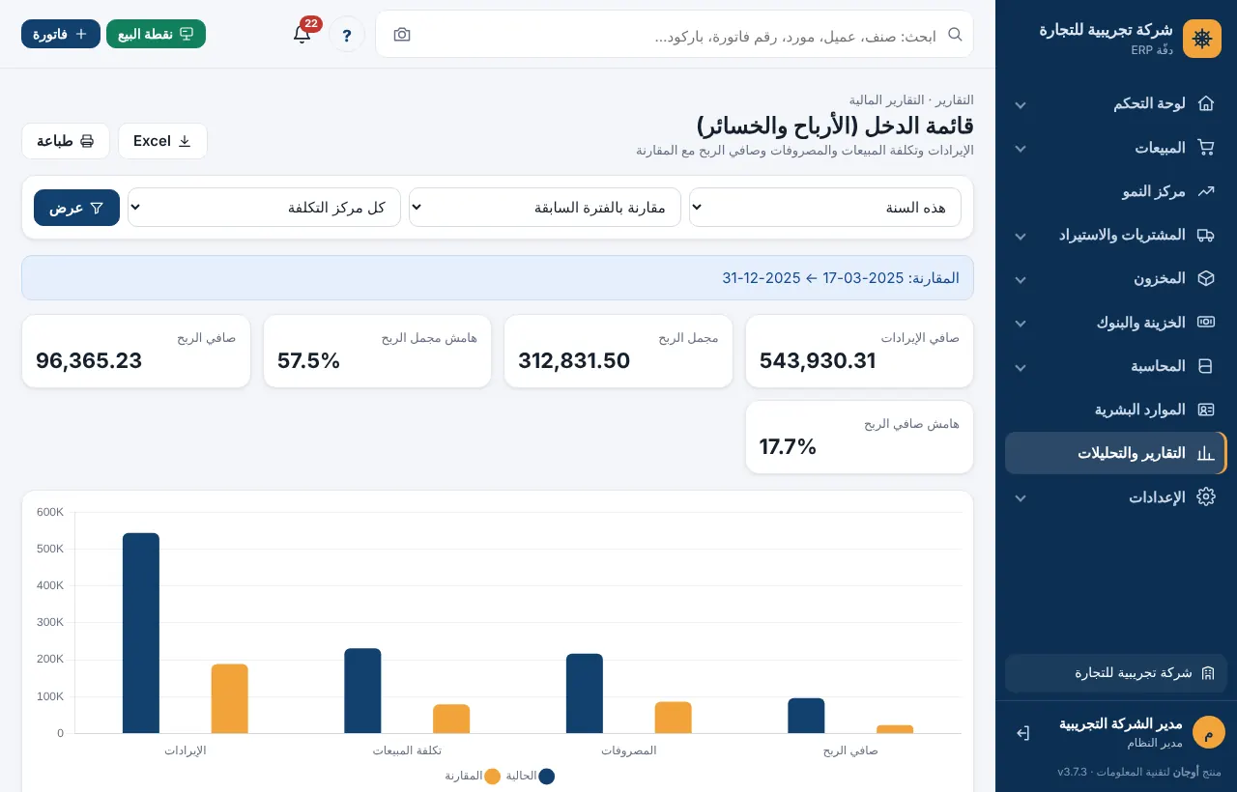Expand the المخزون chevron
The image size is (1237, 792).
1020,279
